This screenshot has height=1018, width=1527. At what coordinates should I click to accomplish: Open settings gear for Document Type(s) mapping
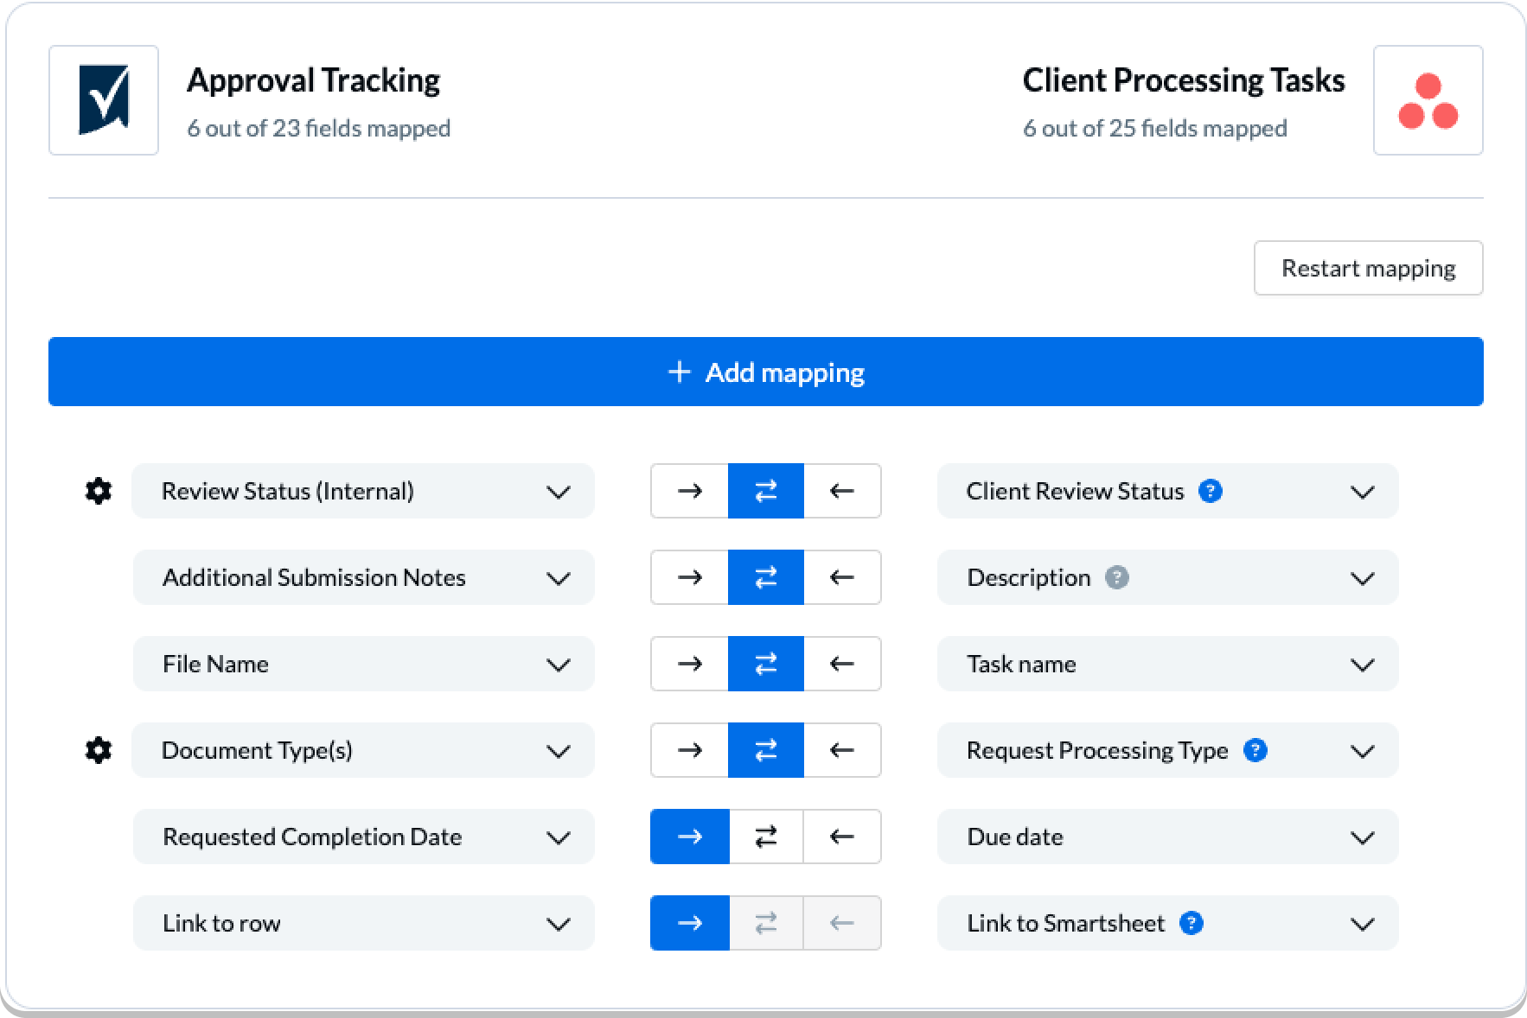click(x=99, y=750)
